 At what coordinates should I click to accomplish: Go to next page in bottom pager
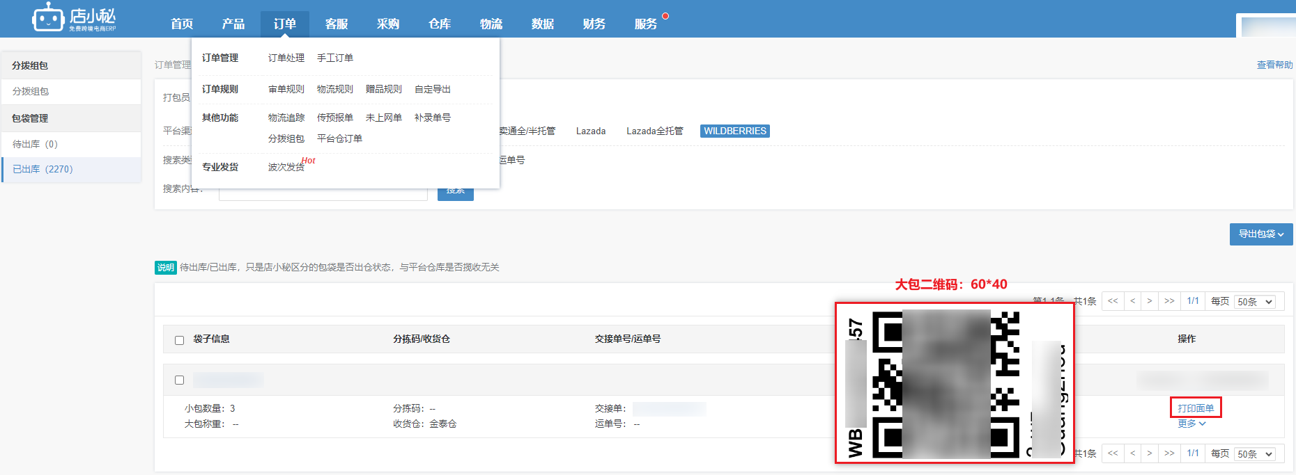click(x=1150, y=453)
